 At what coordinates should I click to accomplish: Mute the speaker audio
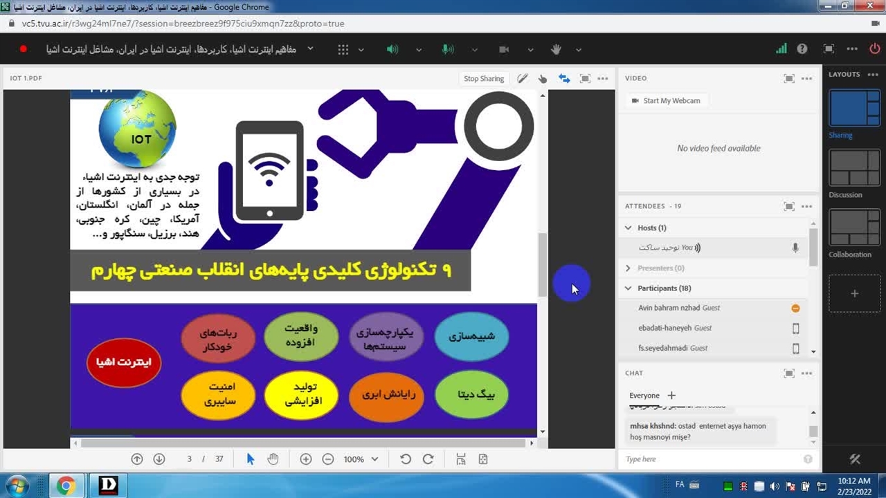click(x=392, y=50)
